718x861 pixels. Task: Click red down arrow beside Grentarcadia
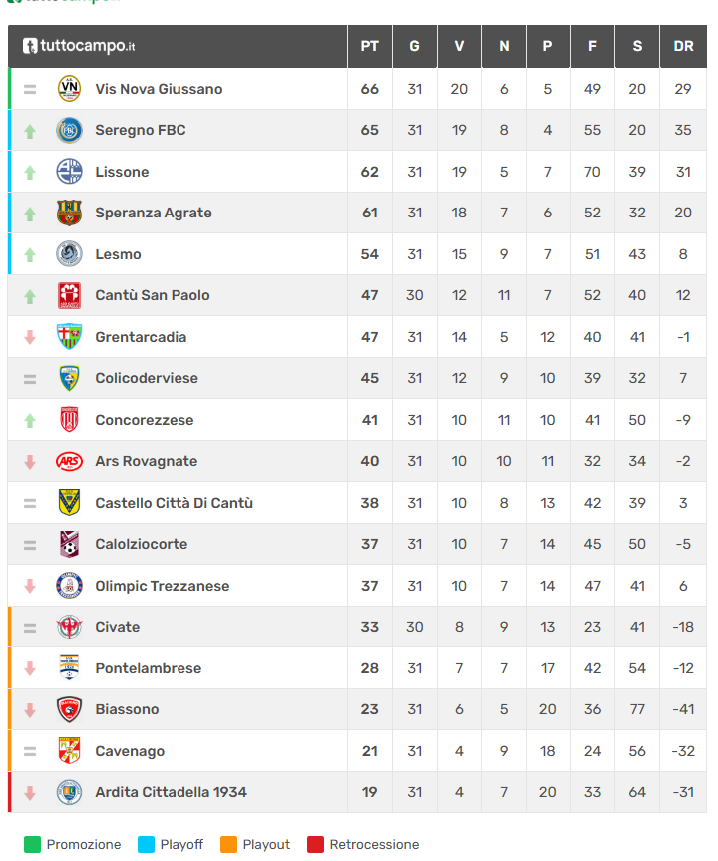coord(30,337)
